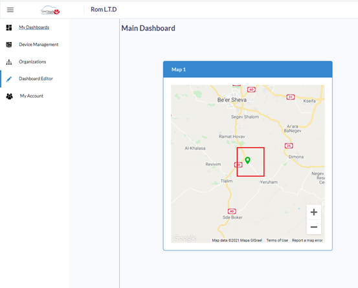Open My Dashboards menu item
Screen dimensions: 358x288
tap(34, 27)
